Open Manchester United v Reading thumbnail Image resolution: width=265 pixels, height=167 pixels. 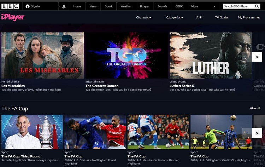click(x=158, y=132)
